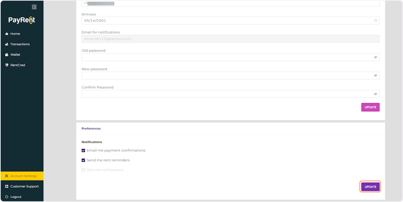Enable 'Text me notifications'
Image resolution: width=403 pixels, height=202 pixels.
(x=83, y=170)
